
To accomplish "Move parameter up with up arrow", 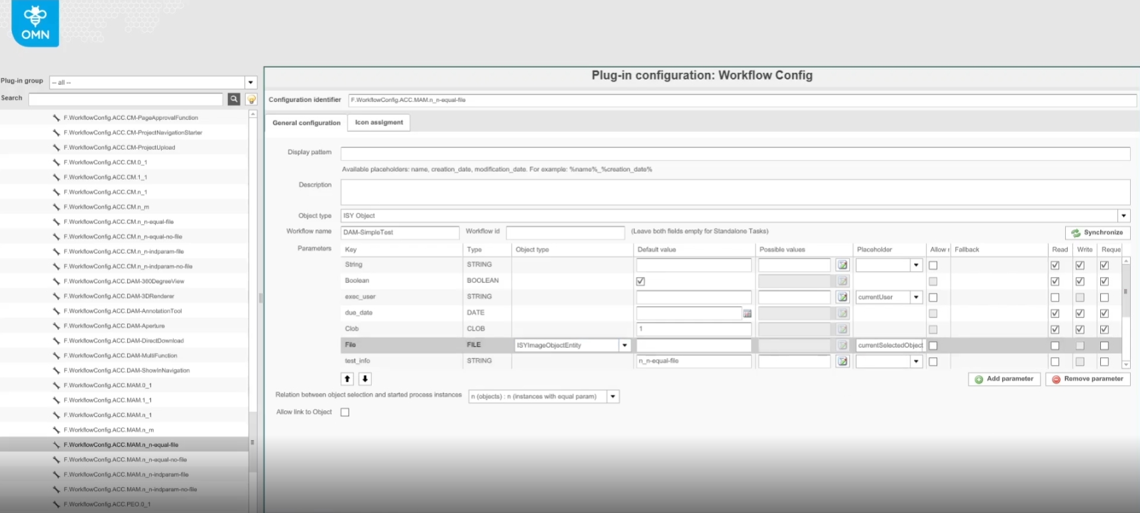I will 347,379.
